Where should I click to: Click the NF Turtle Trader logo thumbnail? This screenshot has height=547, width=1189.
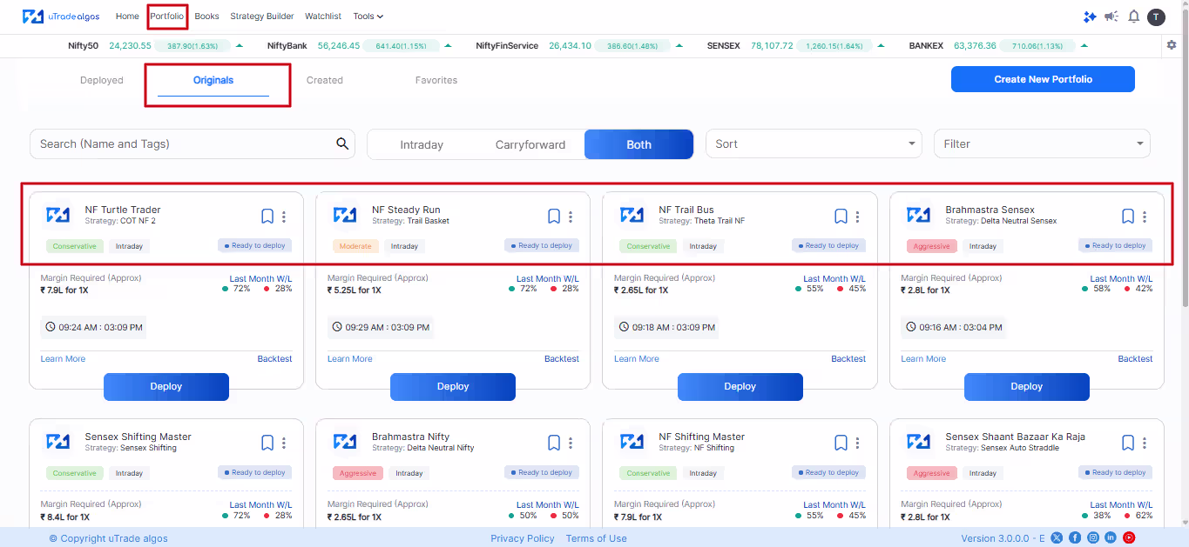tap(58, 215)
